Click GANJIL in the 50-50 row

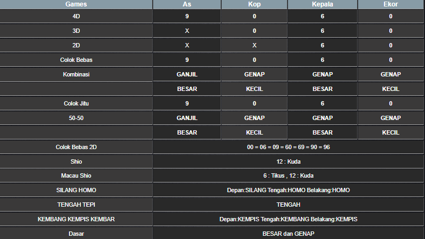pyautogui.click(x=187, y=118)
